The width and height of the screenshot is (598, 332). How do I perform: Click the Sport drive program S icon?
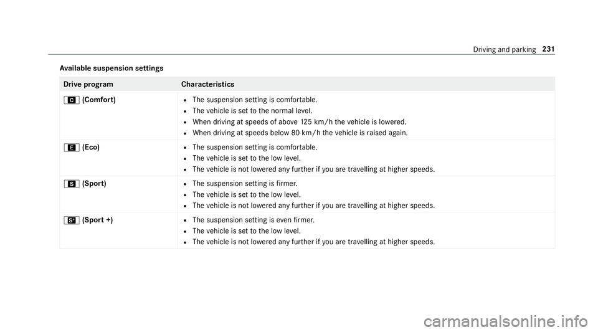71,184
